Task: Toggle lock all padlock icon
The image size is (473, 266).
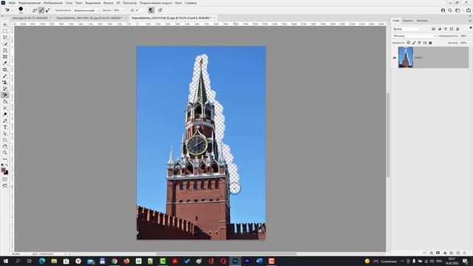Action: pos(430,43)
